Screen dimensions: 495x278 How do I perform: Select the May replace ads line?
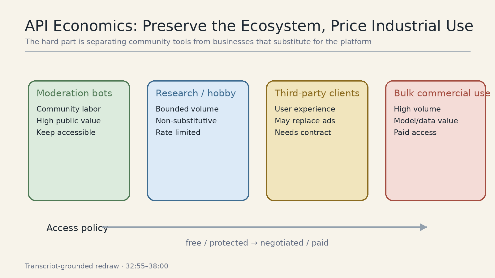pyautogui.click(x=305, y=121)
